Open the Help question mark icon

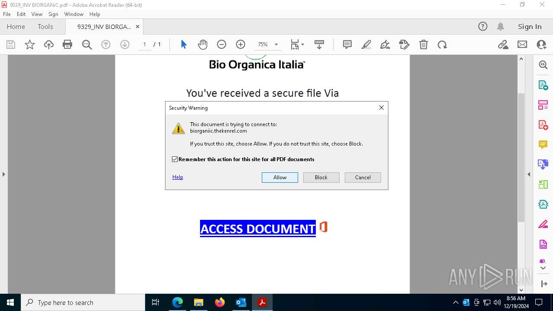pyautogui.click(x=483, y=26)
